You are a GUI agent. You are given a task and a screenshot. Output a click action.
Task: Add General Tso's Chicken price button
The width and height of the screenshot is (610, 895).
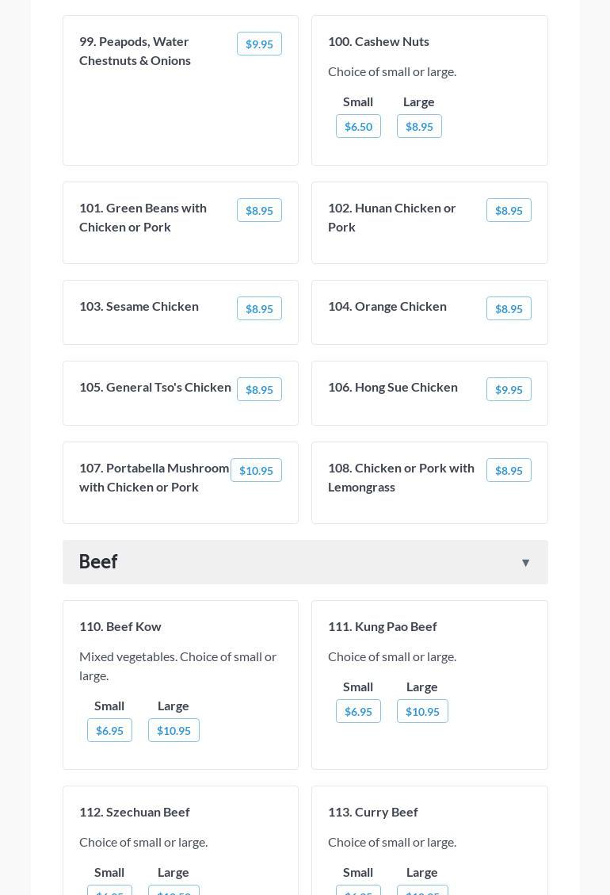259,390
